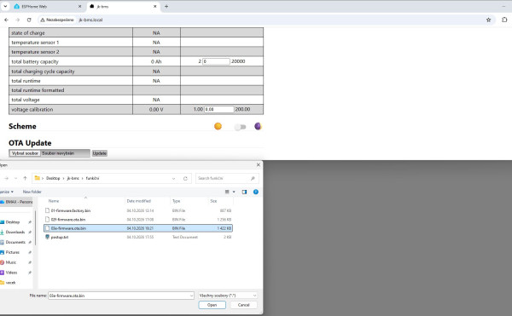Close the ESPHome Web tab
The image size is (512, 316).
(x=79, y=6)
